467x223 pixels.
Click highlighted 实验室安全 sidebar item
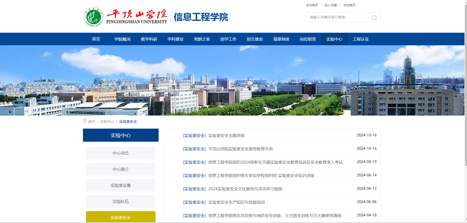click(121, 217)
